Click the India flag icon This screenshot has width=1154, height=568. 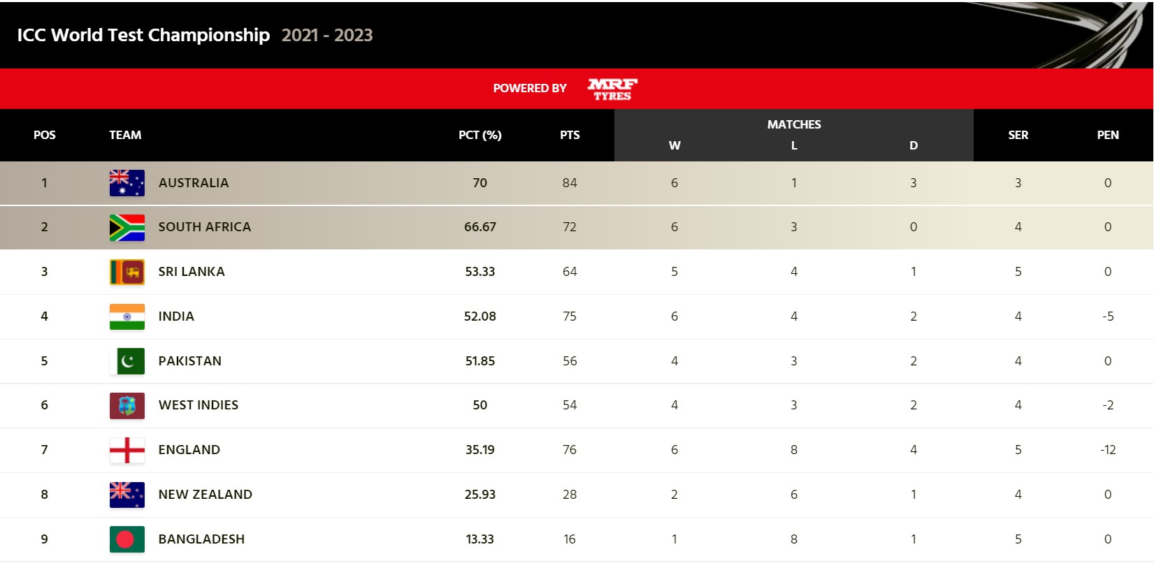tap(127, 316)
